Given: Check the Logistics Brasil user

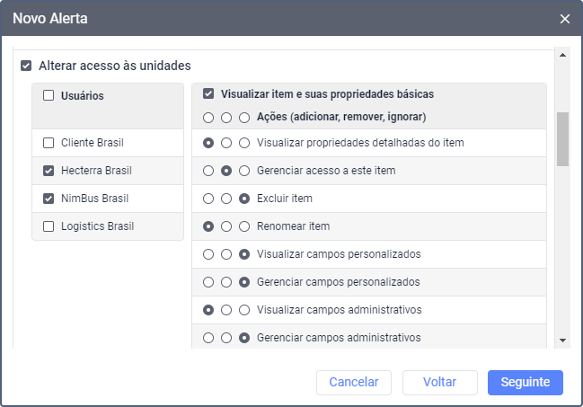Looking at the screenshot, I should click(x=49, y=226).
